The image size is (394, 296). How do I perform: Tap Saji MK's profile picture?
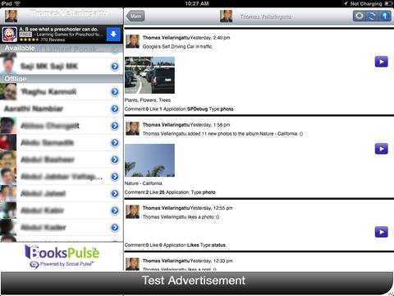[x=8, y=66]
